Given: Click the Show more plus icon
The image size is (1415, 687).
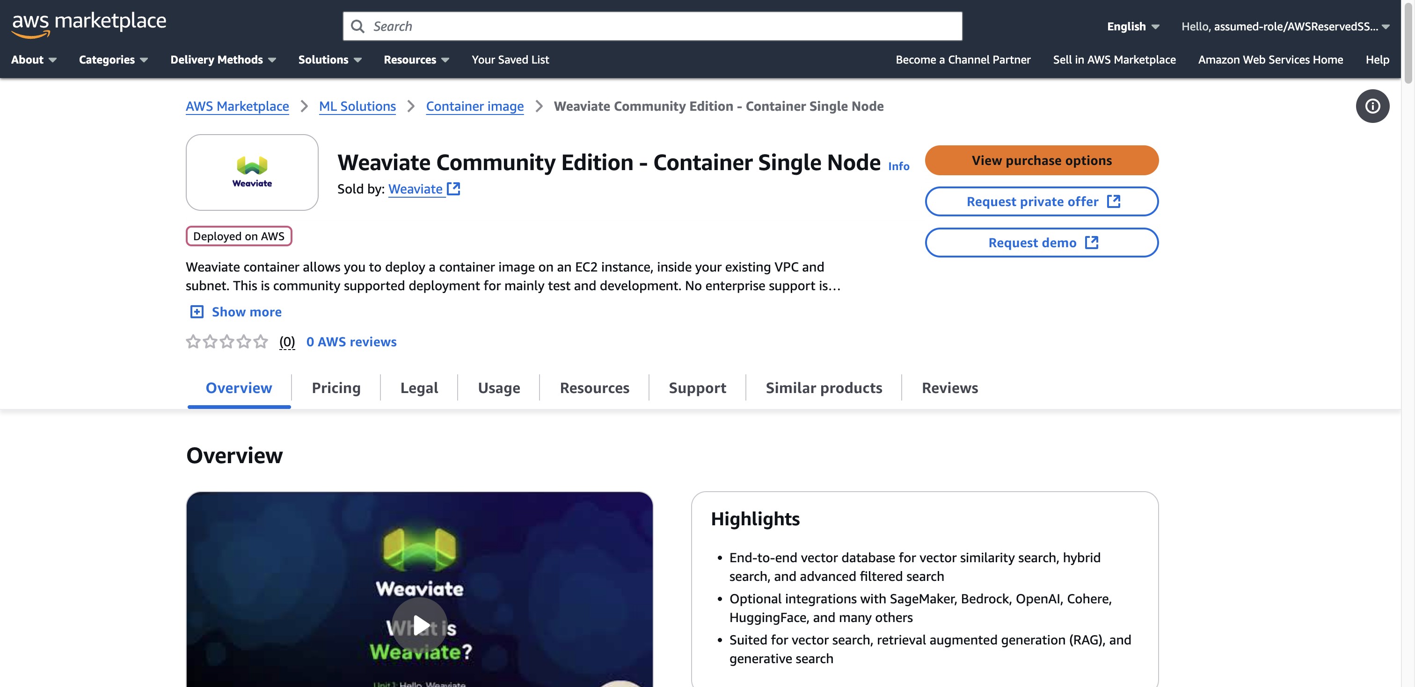Looking at the screenshot, I should (197, 312).
